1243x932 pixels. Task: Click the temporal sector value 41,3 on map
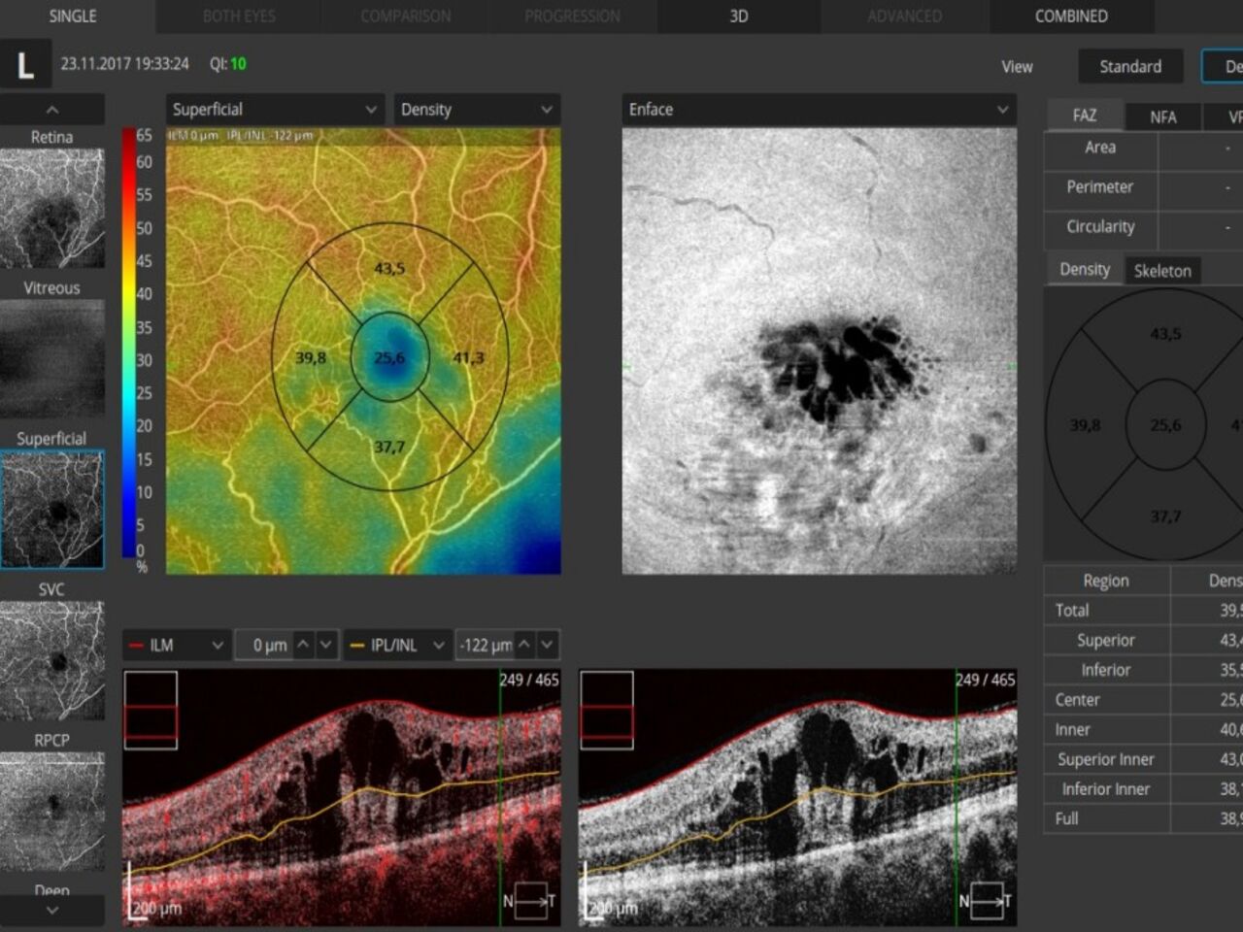468,358
